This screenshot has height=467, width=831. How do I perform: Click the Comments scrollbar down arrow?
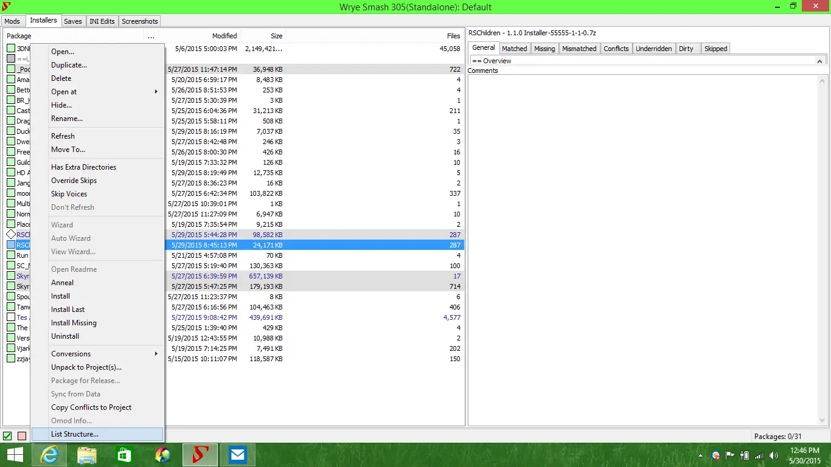tap(823, 421)
